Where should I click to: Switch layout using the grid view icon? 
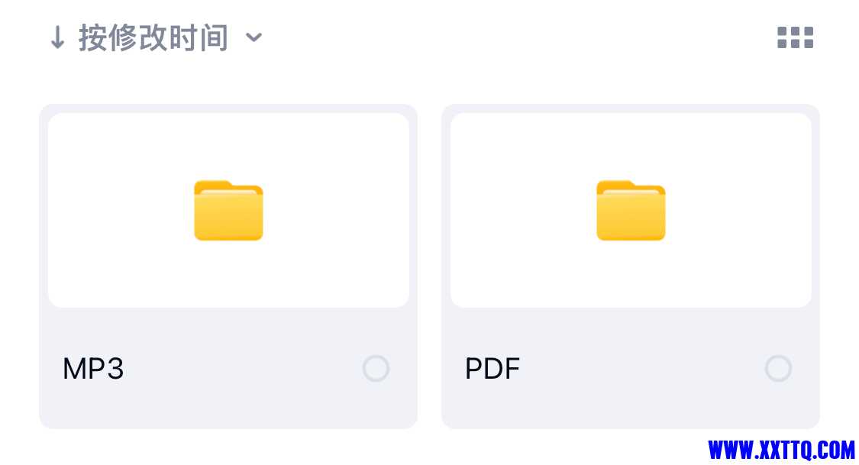pos(796,37)
